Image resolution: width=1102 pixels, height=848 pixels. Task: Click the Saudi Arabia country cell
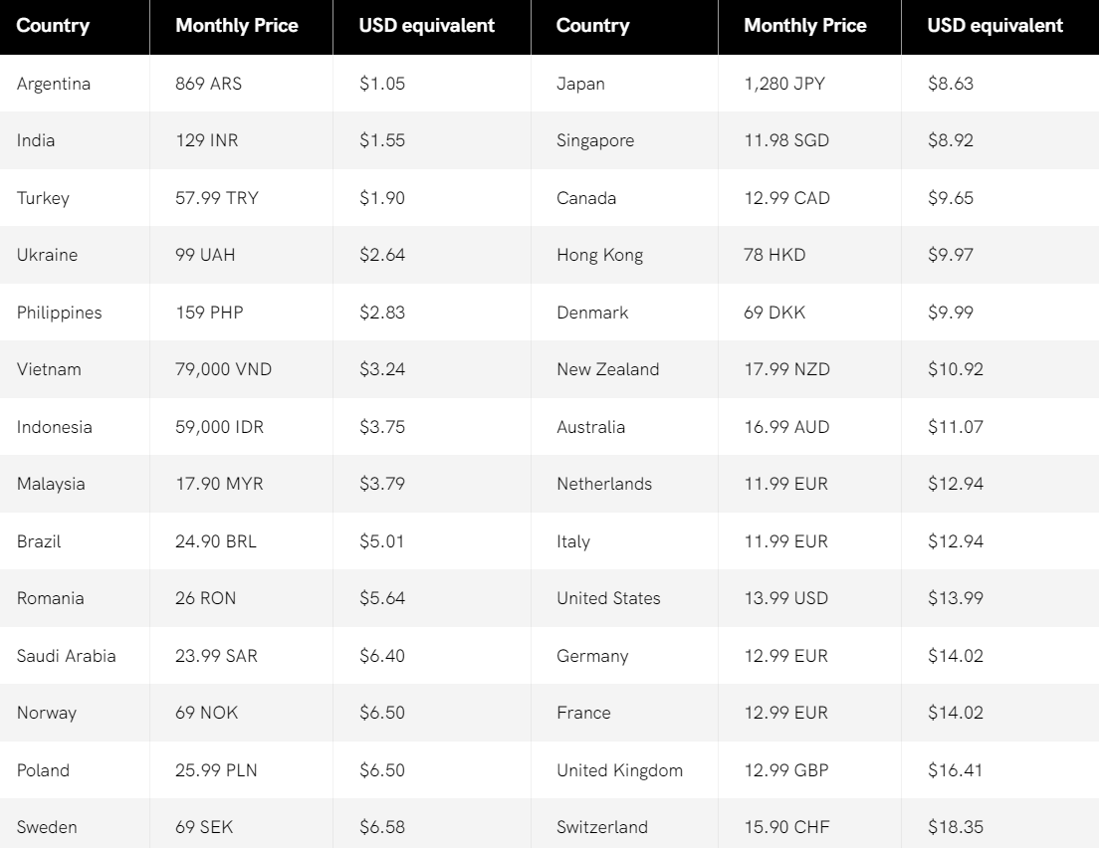pyautogui.click(x=75, y=656)
